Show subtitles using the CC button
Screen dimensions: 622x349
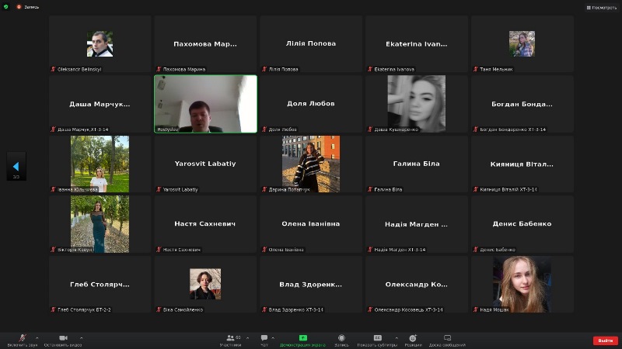click(377, 338)
